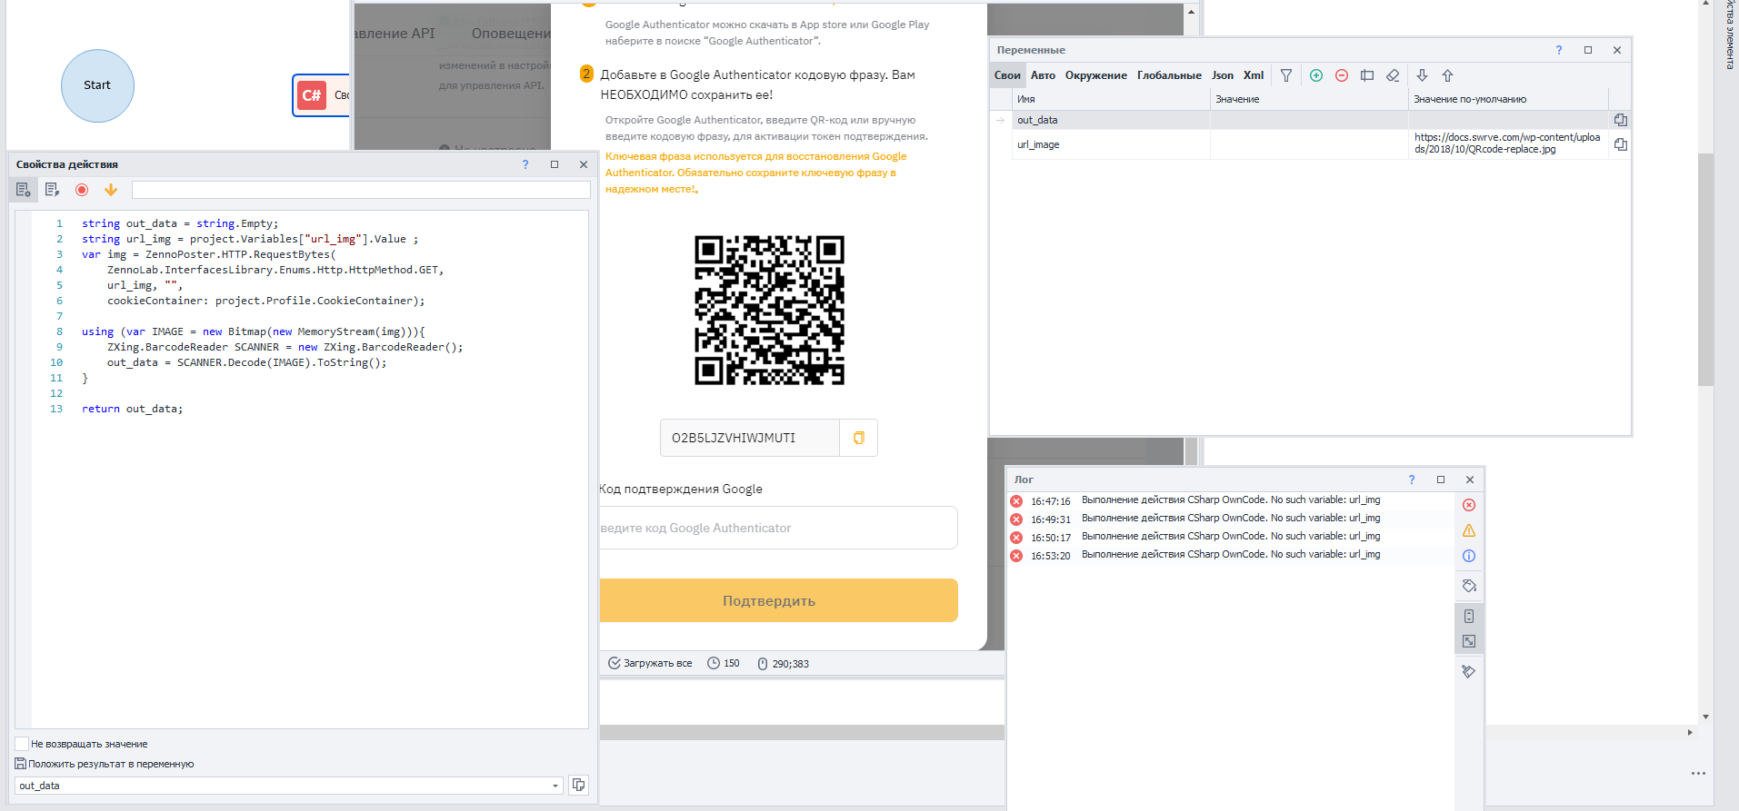Open help for Переменные panel
1739x811 pixels.
[x=1559, y=50]
